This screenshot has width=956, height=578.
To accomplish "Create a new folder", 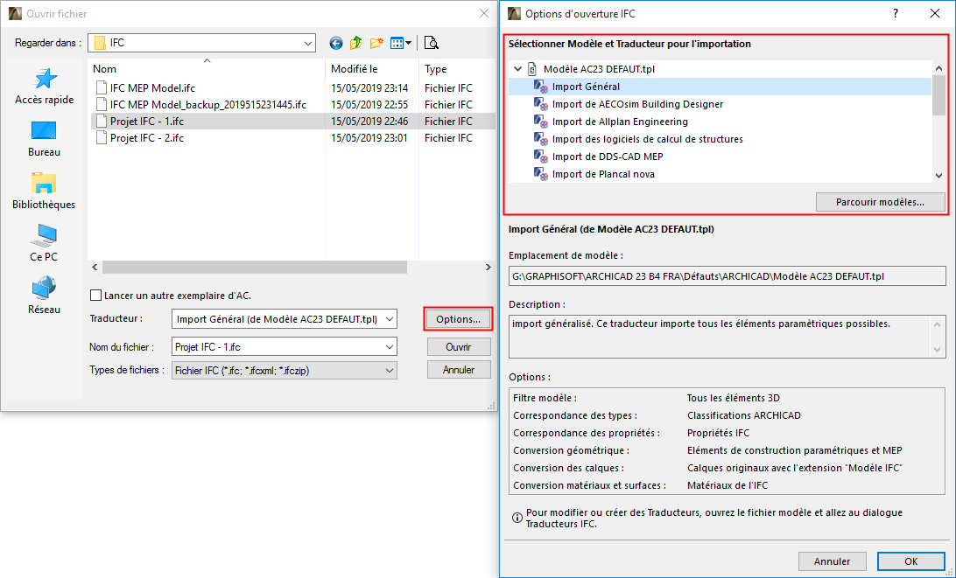I will (376, 43).
